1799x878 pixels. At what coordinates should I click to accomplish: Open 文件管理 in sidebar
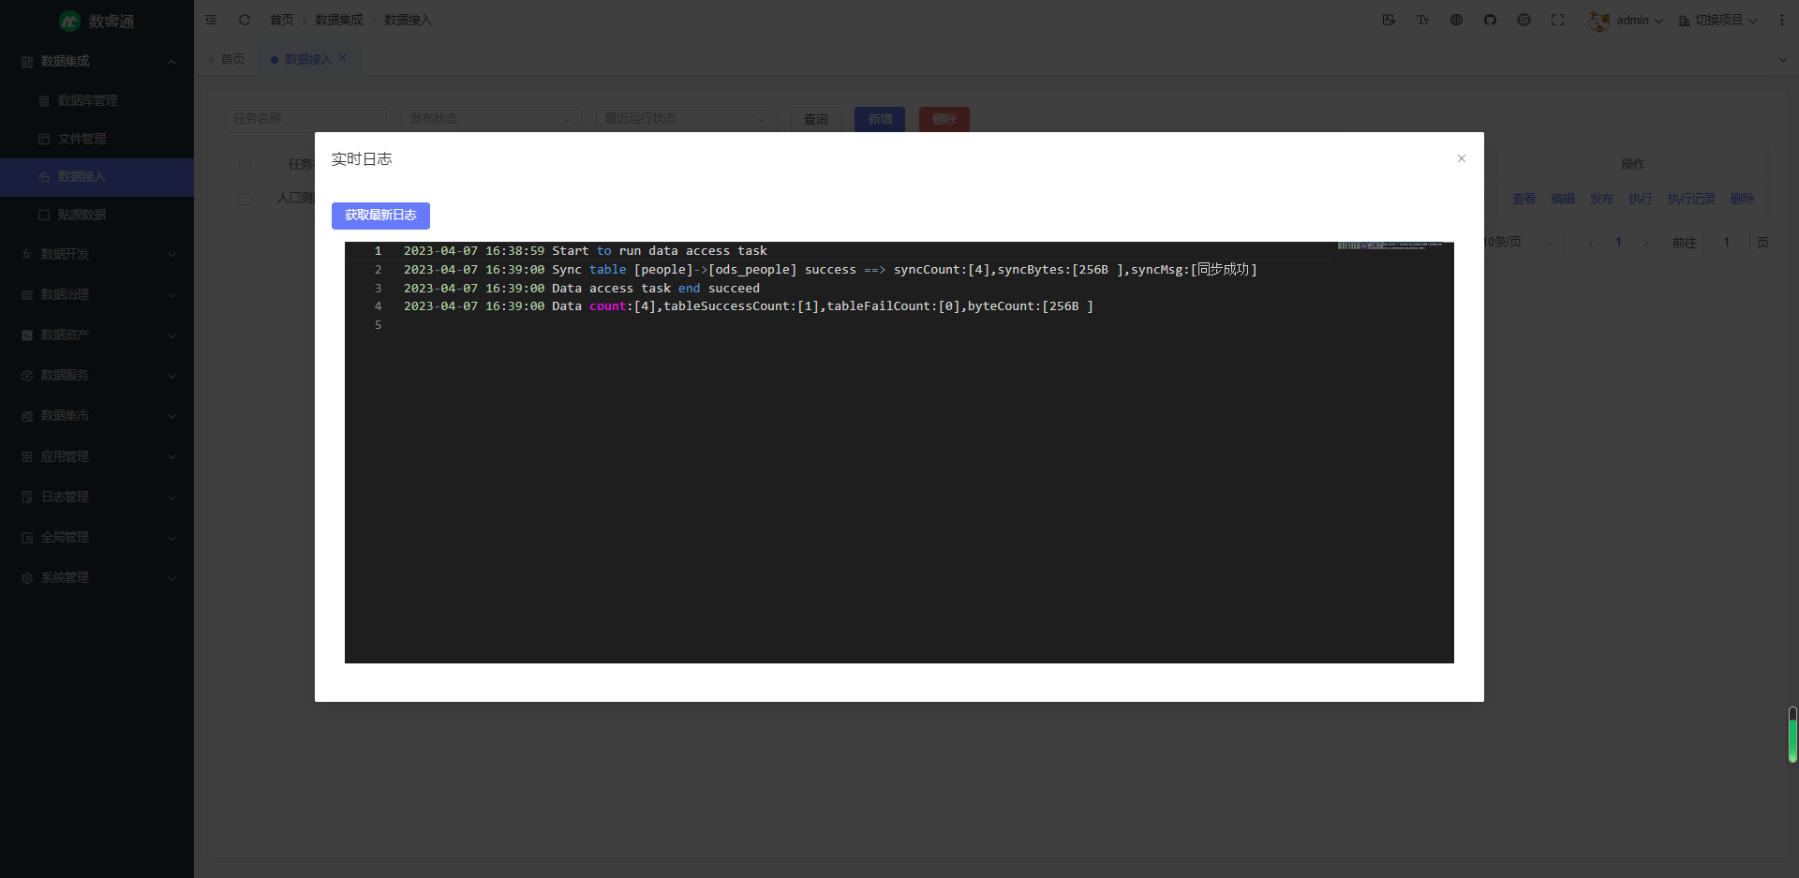tap(97, 139)
